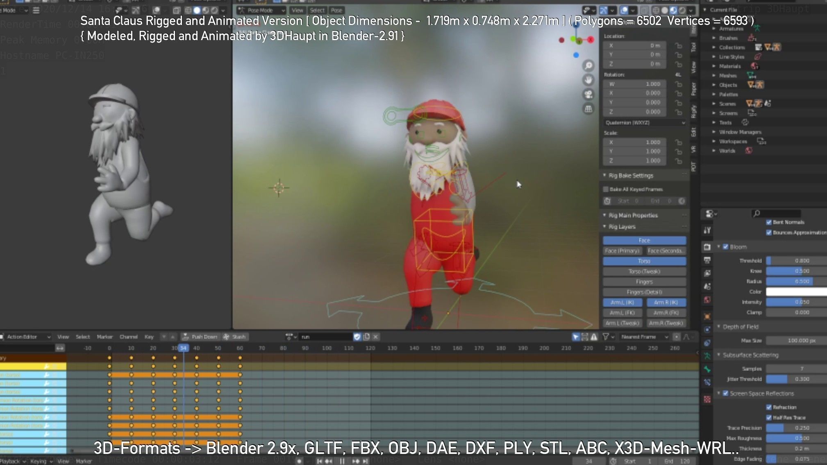This screenshot has height=465, width=827.
Task: Toggle the show gizmo button
Action: [604, 10]
